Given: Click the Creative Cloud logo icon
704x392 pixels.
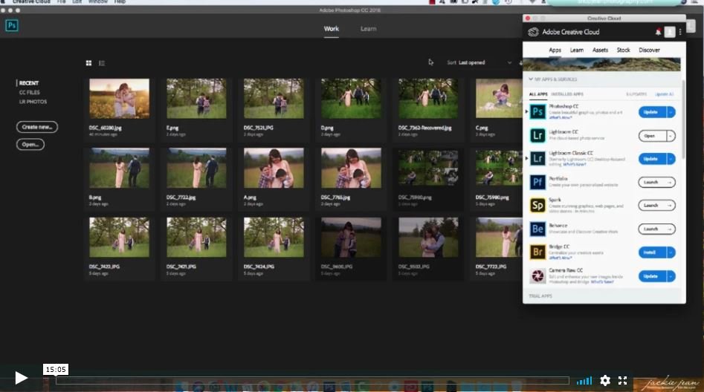Looking at the screenshot, I should tap(533, 32).
